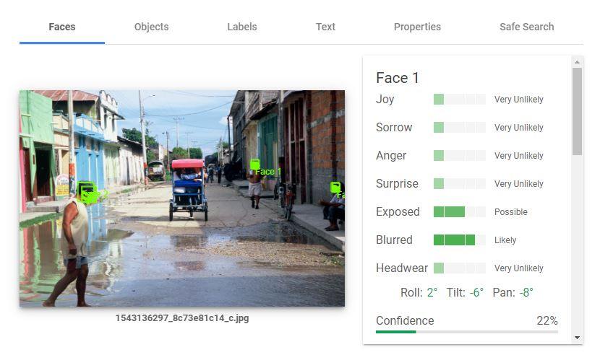Select the Faces tab

tap(62, 27)
